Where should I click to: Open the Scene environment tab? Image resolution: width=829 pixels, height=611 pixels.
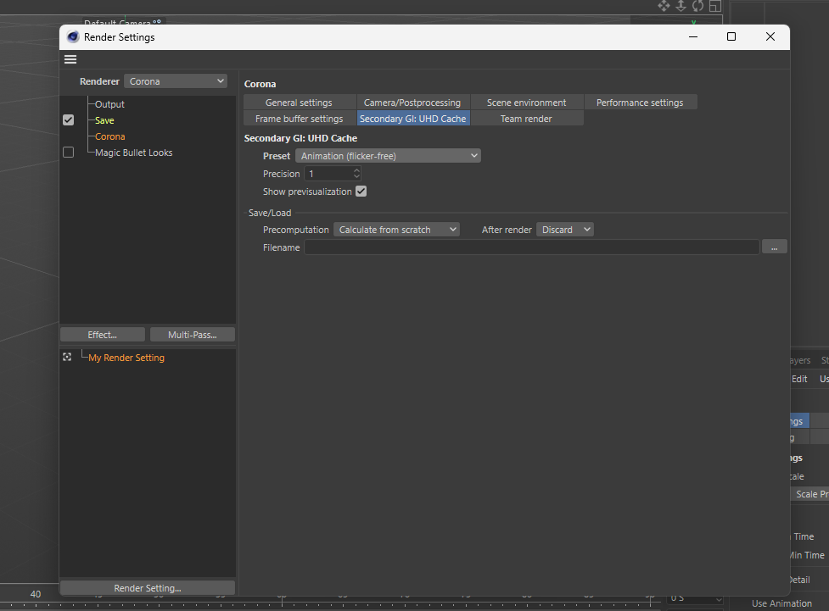point(527,103)
